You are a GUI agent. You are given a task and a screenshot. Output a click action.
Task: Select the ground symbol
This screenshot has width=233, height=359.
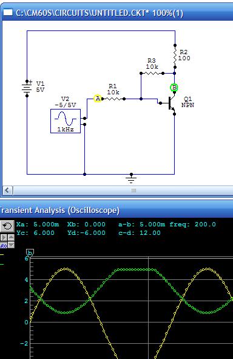131,178
